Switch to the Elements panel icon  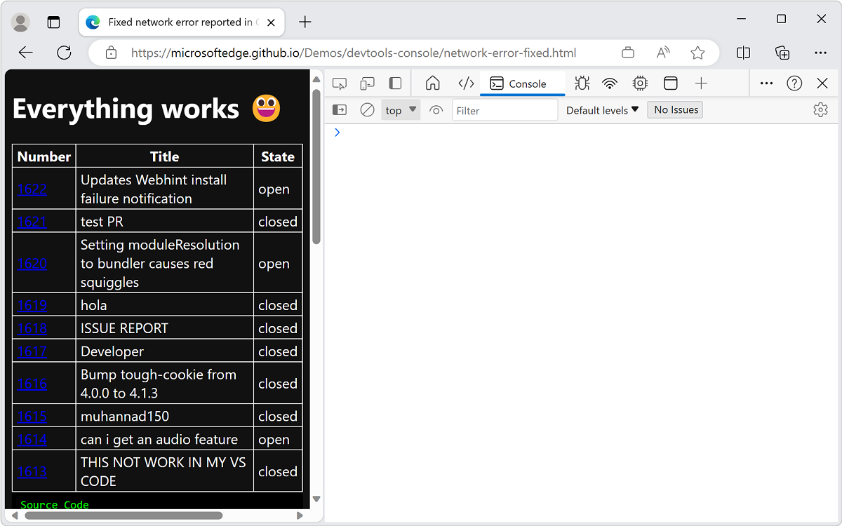click(466, 83)
